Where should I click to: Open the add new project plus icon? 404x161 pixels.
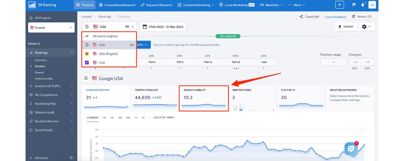(340, 5)
